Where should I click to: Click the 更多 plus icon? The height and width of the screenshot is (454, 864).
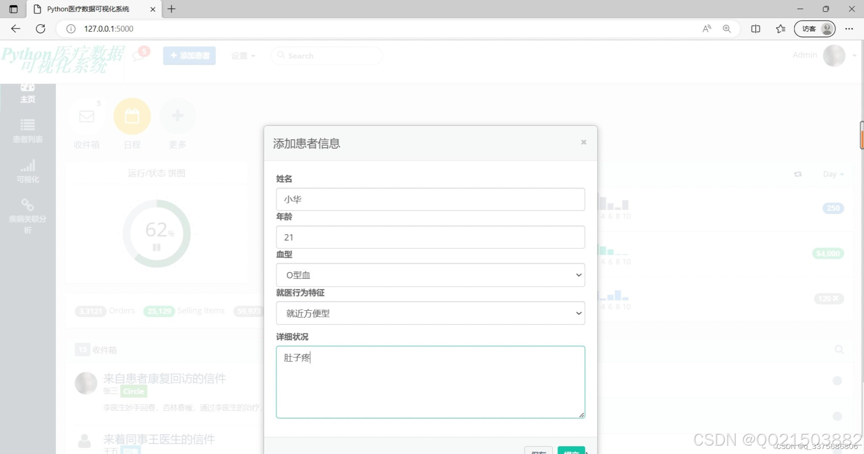pos(177,116)
